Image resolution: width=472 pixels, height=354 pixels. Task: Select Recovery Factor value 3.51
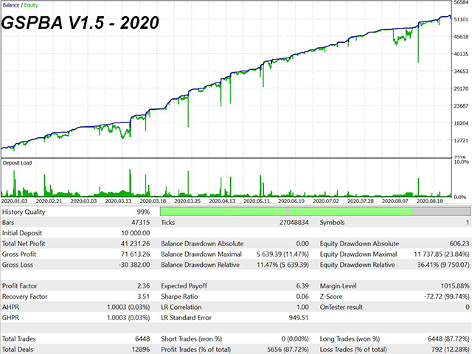tap(144, 296)
